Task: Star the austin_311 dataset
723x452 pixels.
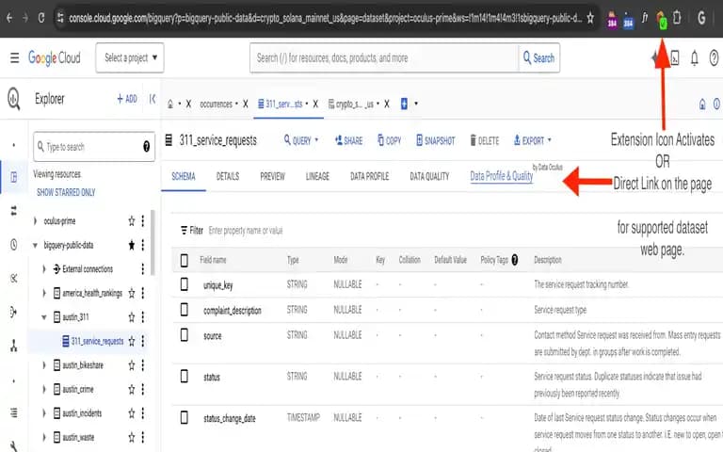Action: click(132, 316)
